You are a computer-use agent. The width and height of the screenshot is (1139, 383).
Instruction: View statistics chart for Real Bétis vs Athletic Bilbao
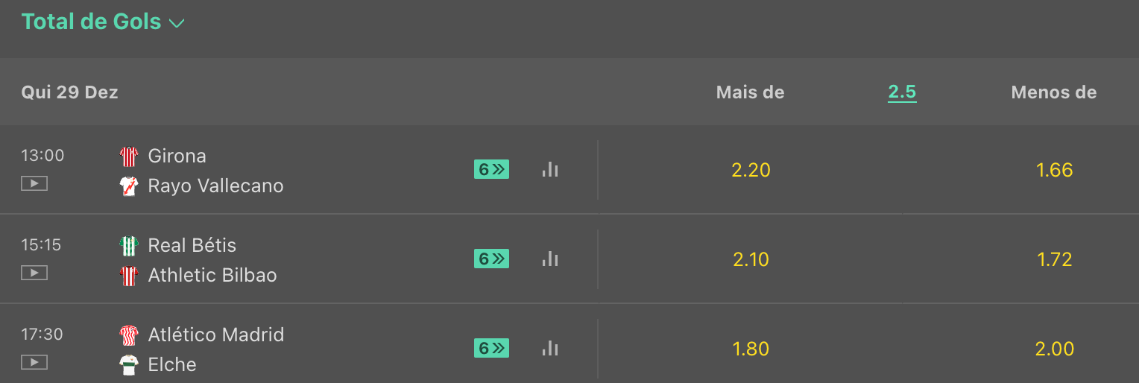pos(550,259)
